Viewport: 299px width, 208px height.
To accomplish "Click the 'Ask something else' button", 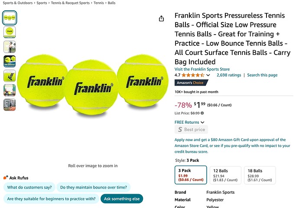I will (122, 199).
